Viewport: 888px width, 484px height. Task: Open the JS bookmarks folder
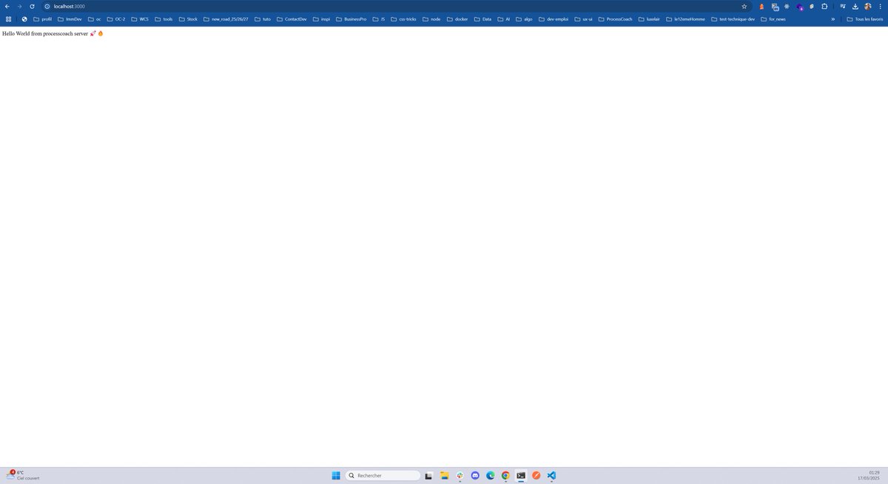pyautogui.click(x=378, y=19)
